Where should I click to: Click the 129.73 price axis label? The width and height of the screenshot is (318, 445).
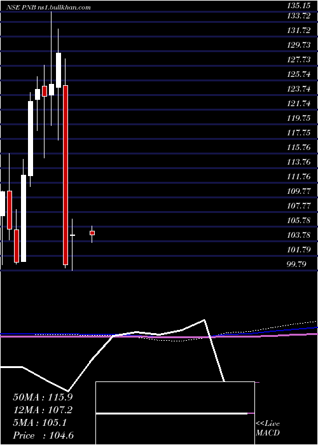(x=299, y=45)
